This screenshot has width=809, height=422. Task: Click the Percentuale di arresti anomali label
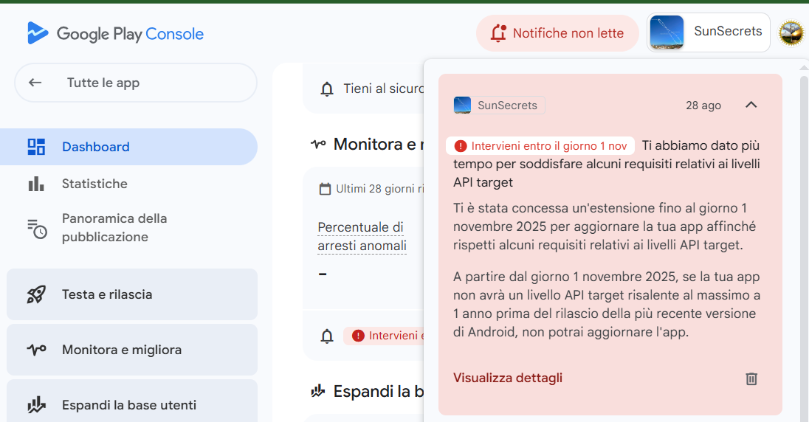click(362, 236)
